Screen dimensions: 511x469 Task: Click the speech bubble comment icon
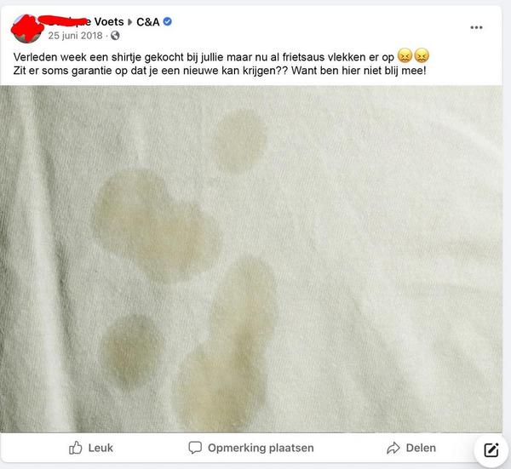tap(195, 448)
